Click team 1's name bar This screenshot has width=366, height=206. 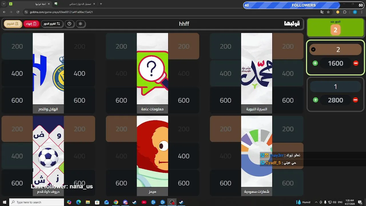tap(335, 86)
